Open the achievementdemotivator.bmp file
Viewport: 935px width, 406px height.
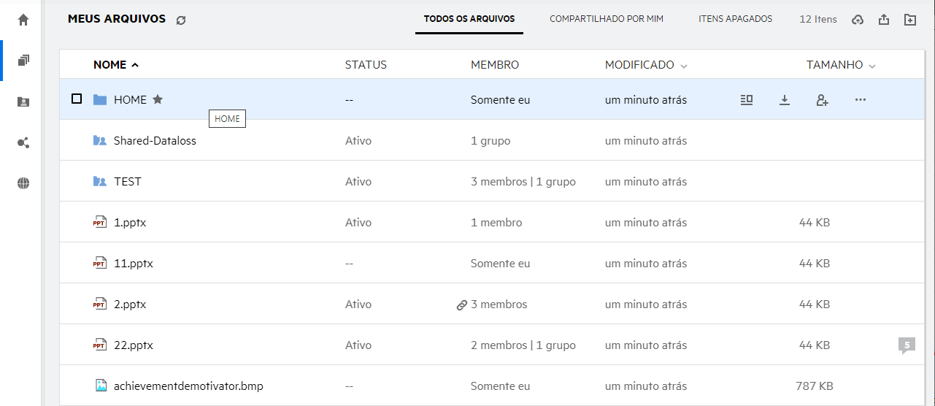pyautogui.click(x=188, y=386)
